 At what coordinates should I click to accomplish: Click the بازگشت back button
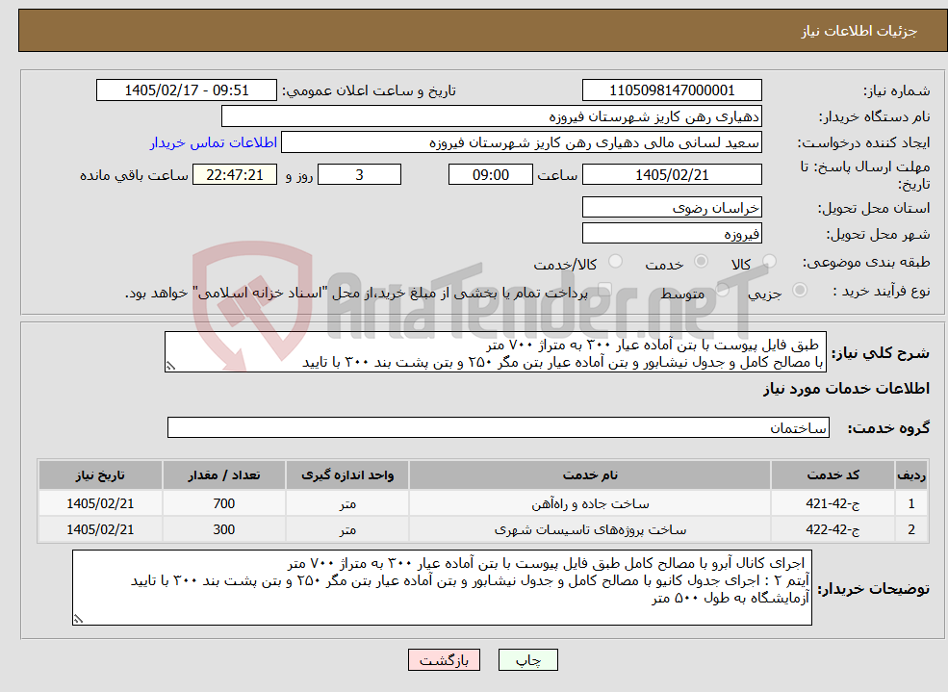point(444,660)
